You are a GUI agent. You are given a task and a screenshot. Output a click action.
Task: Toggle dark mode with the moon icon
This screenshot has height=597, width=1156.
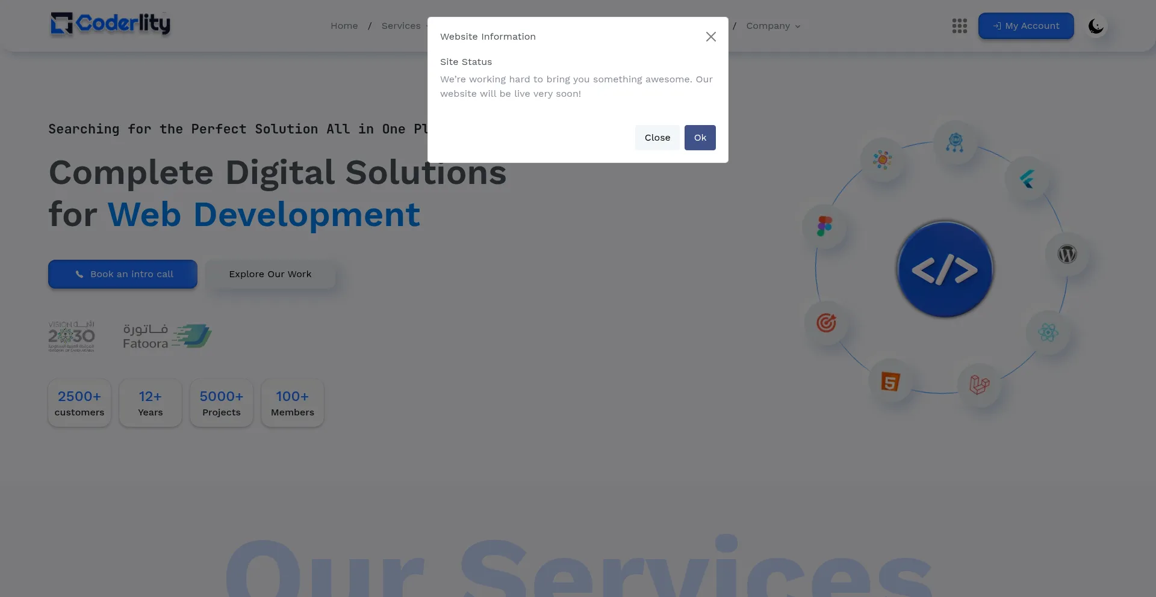click(1096, 26)
